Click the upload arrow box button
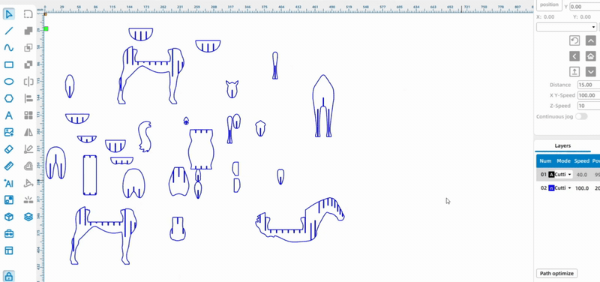Viewport: 600px width, 282px height. [574, 71]
